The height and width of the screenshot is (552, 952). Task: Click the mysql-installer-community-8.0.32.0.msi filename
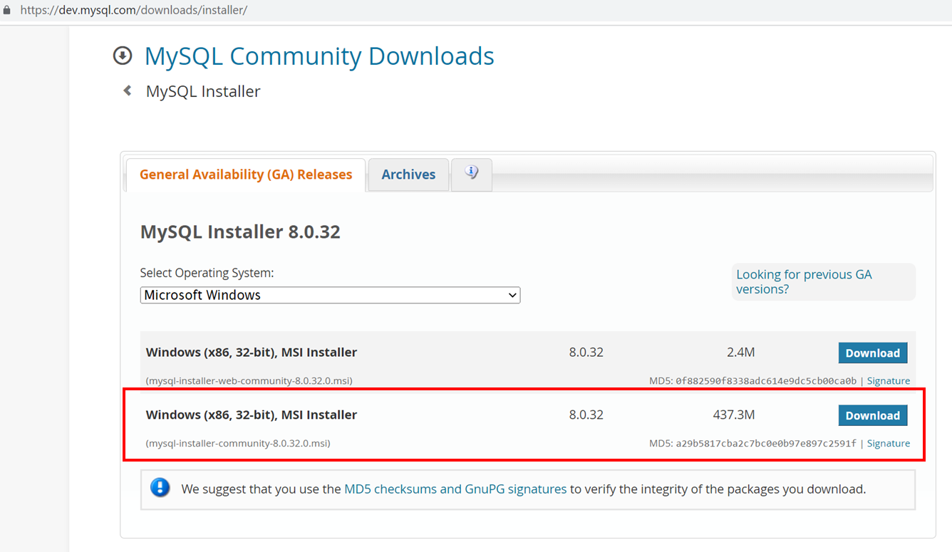(x=238, y=443)
